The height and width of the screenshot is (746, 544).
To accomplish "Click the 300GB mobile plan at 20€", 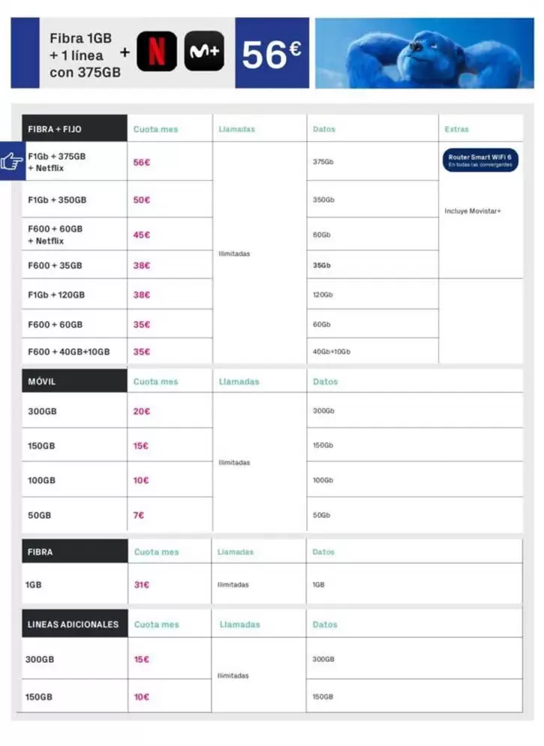I will 43,411.
